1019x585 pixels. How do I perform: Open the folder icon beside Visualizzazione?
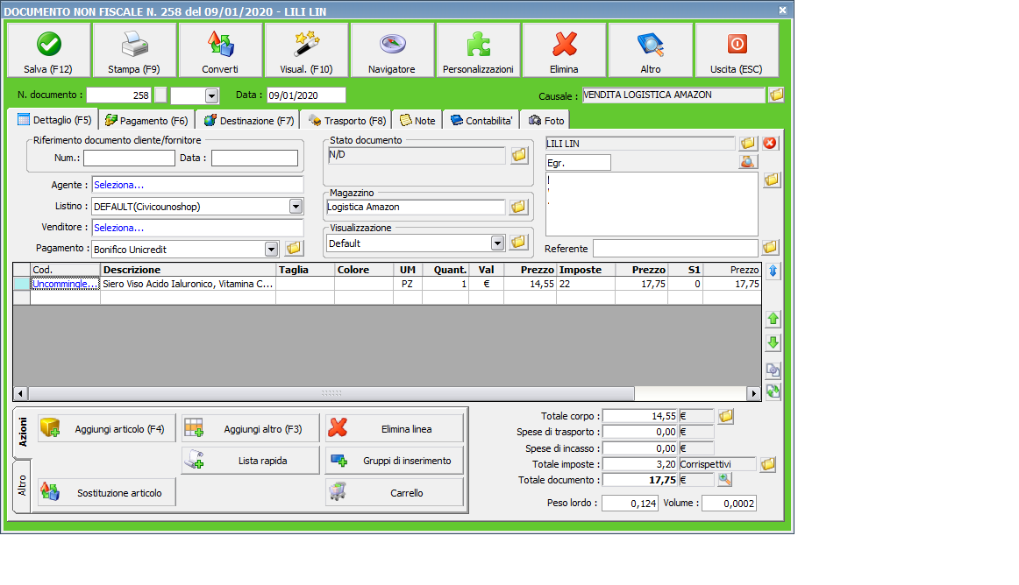518,243
